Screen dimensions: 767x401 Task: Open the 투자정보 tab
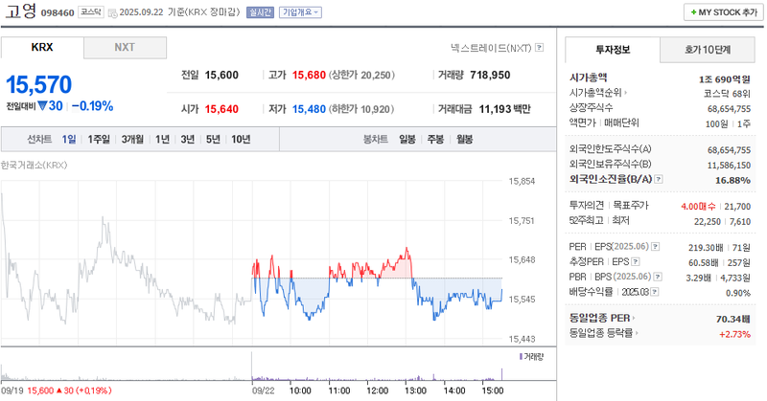click(x=613, y=50)
